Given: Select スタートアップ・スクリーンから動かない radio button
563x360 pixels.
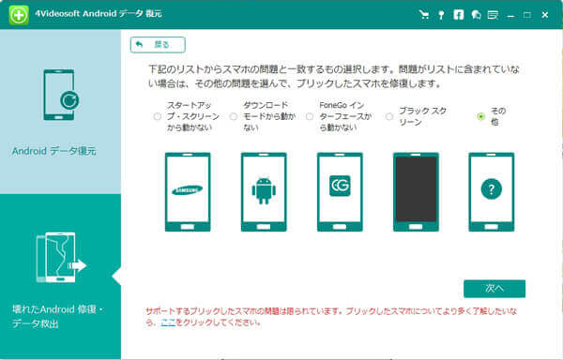Looking at the screenshot, I should (158, 116).
